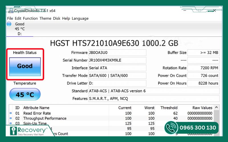The height and width of the screenshot is (142, 228).
Task: Click the Good status text above 45 °C
Action: pos(20,24)
